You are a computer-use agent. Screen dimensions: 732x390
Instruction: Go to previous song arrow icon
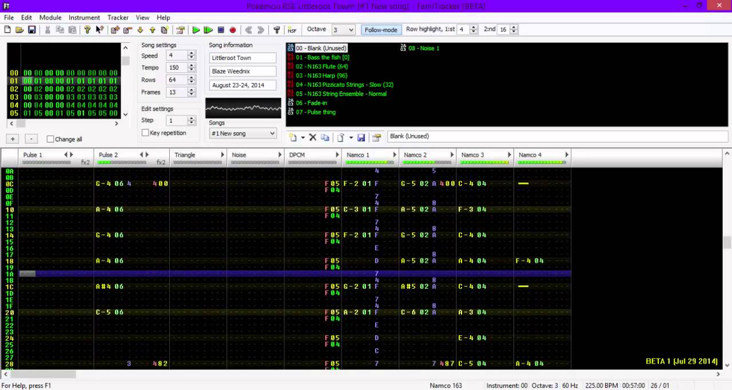[x=248, y=30]
